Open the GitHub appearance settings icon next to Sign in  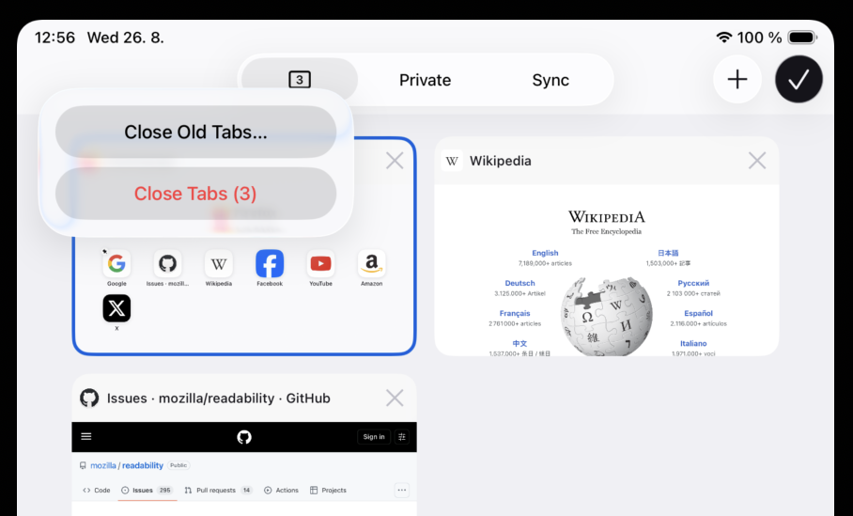tap(402, 436)
